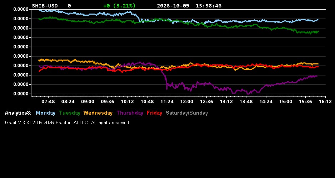Select the Monday legend entry
The height and width of the screenshot is (178, 335).
(x=45, y=113)
